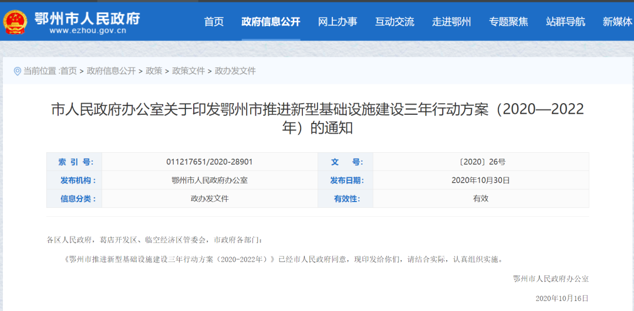Screen dimensions: 634x311
Task: Open the 网上办事 navigation tab
Action: 338,22
